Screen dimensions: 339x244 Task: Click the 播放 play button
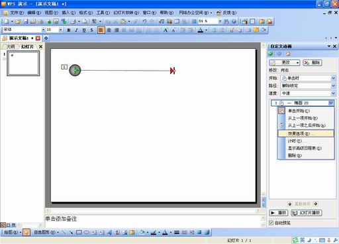tap(279, 213)
